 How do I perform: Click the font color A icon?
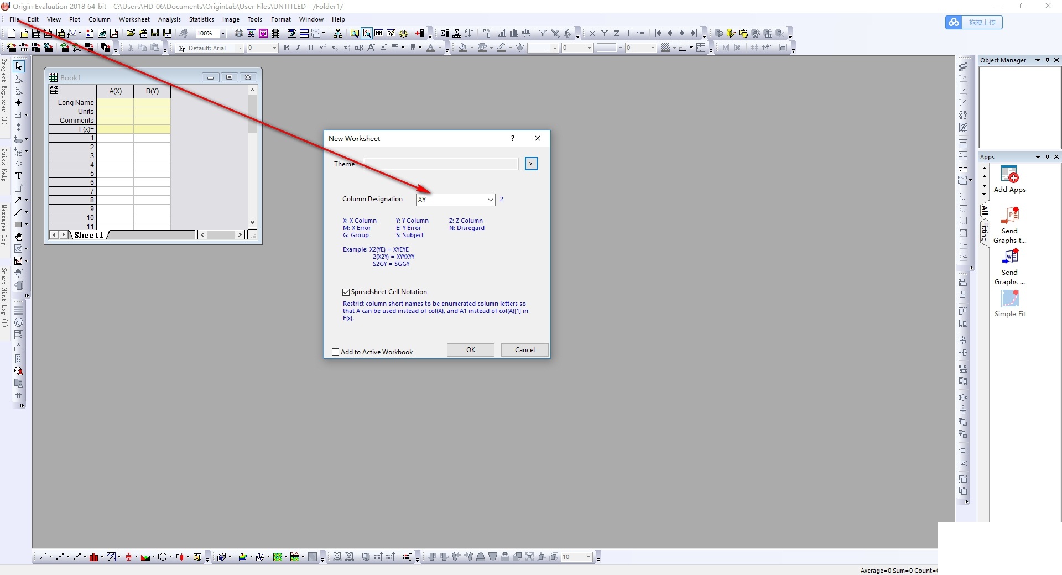point(431,48)
